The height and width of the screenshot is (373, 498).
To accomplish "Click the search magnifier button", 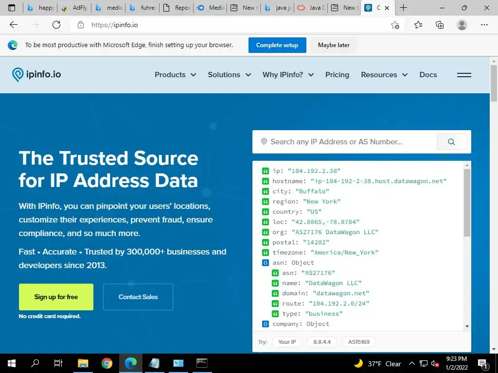I will click(452, 142).
